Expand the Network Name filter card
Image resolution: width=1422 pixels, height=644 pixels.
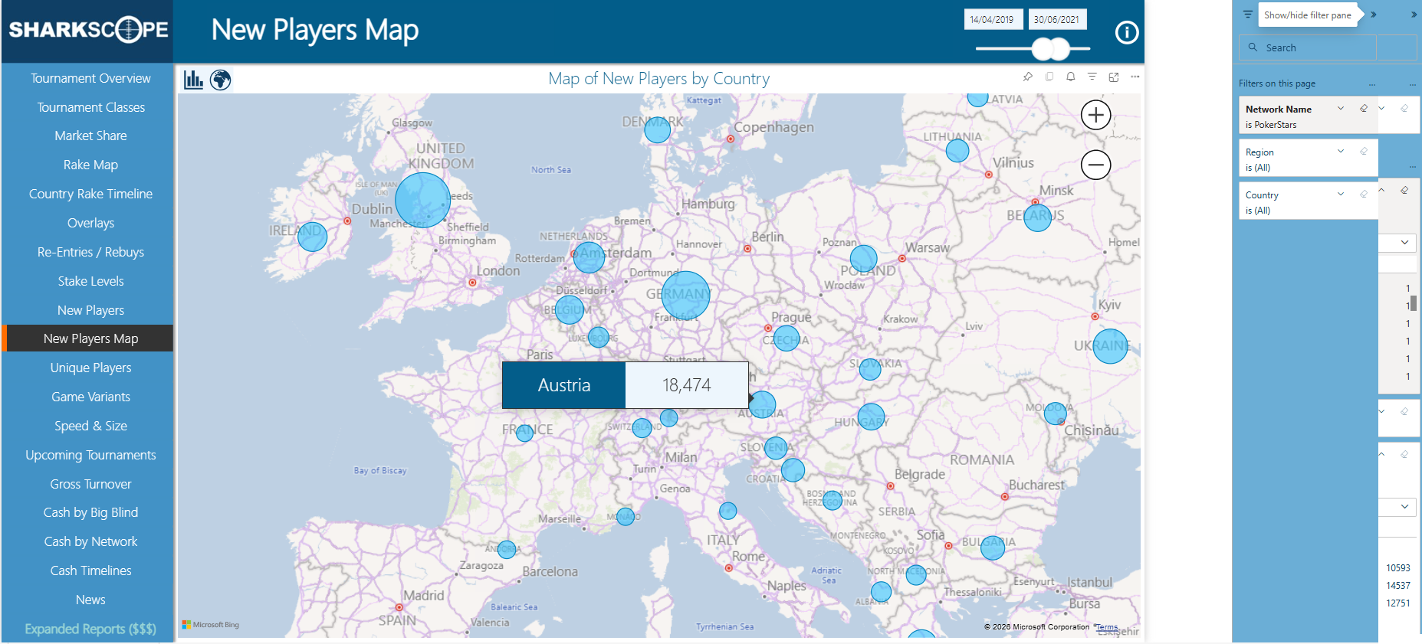coord(1341,109)
